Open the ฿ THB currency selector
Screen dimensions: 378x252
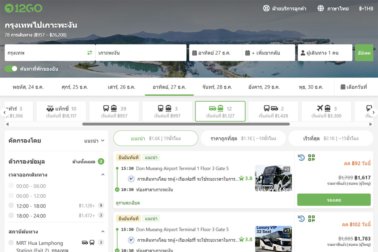coord(366,8)
